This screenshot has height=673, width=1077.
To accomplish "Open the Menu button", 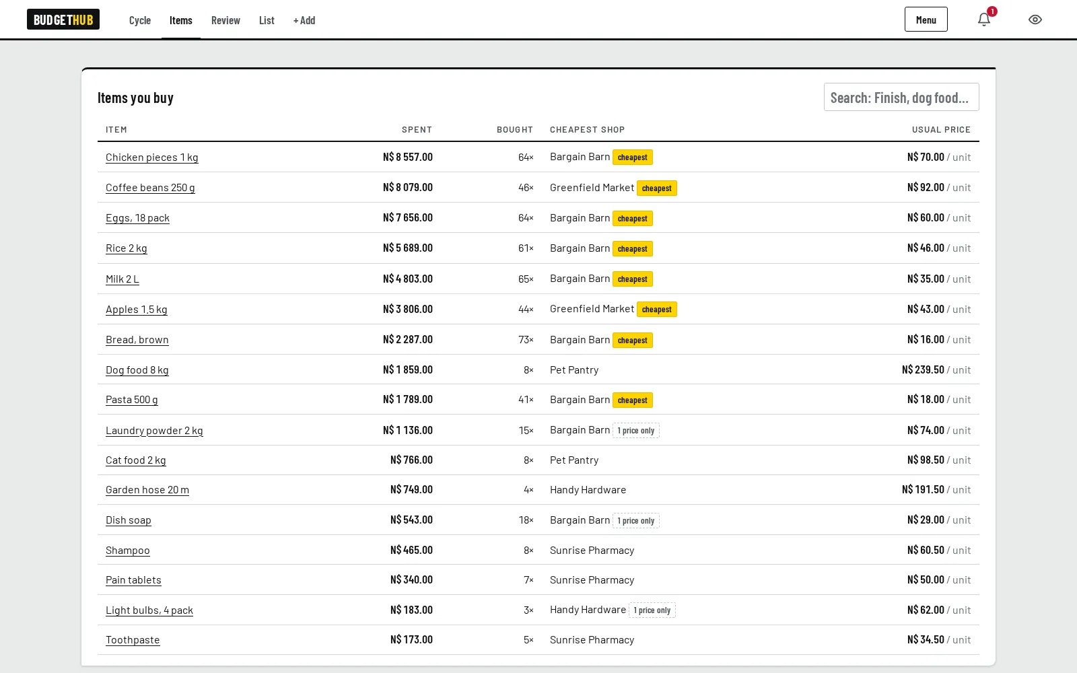I will click(926, 20).
